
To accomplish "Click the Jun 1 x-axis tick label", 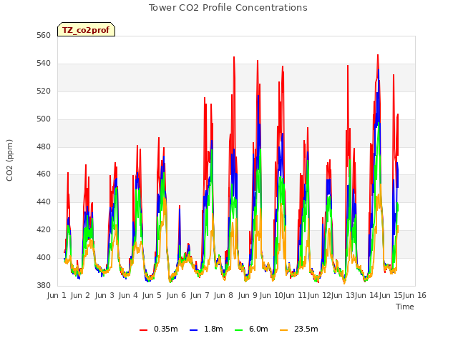I will pos(57,295).
